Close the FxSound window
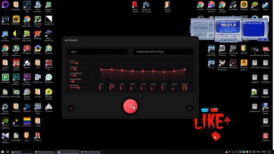The height and width of the screenshot is (154, 274). coord(195,40)
